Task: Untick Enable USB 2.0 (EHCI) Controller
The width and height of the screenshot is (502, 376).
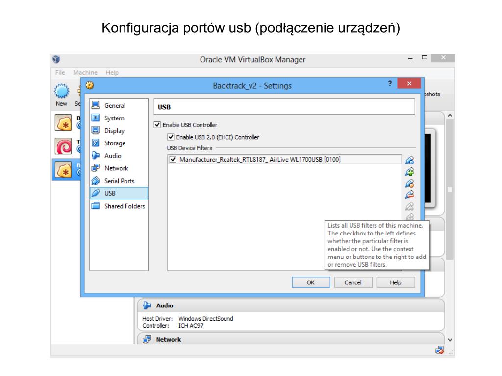Action: coord(171,137)
